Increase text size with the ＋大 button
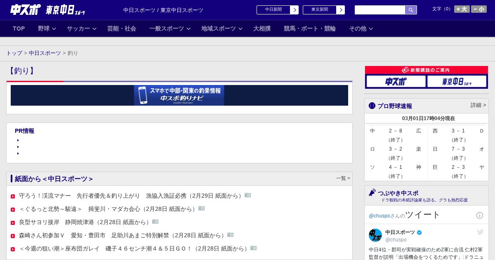 click(x=462, y=9)
